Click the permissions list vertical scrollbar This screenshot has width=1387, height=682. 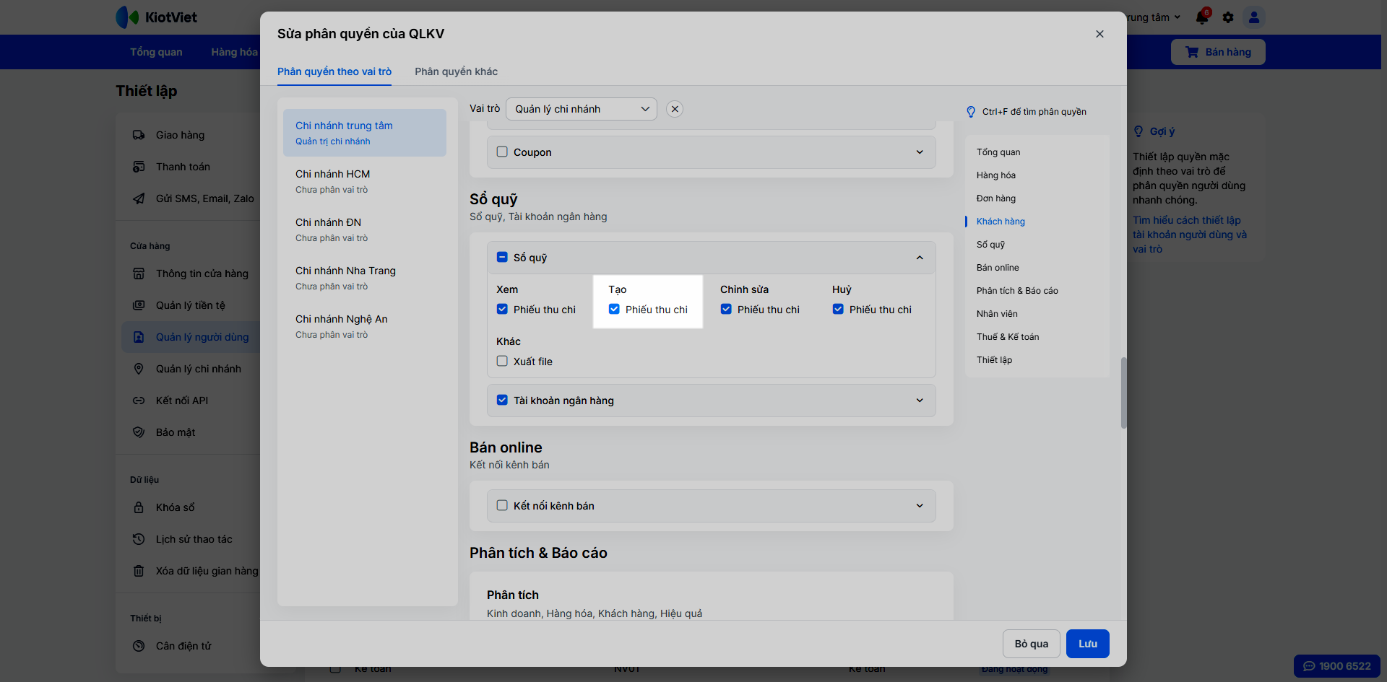pyautogui.click(x=1123, y=393)
